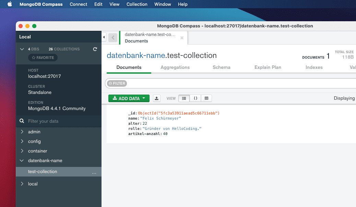Screen dimensions: 356x207
Task: Close the datenbank-name.test-collection tab
Action: click(x=182, y=38)
